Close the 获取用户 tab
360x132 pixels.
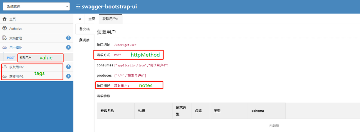tap(117, 19)
